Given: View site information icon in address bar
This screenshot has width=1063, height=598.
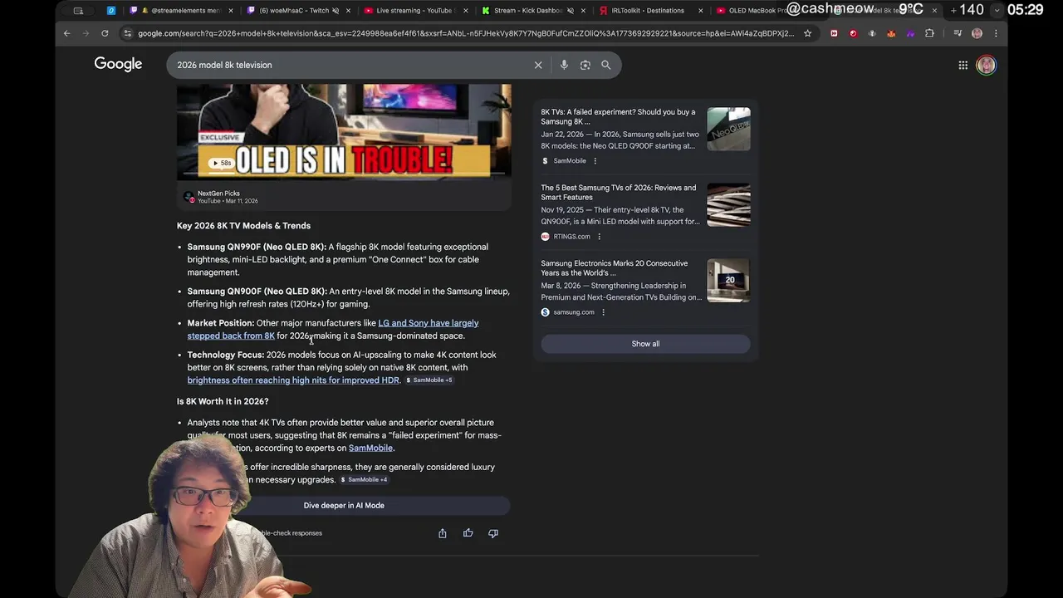Looking at the screenshot, I should tap(127, 33).
